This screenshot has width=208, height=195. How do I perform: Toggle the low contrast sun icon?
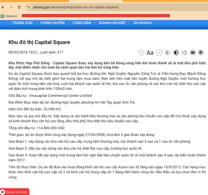pos(167,52)
